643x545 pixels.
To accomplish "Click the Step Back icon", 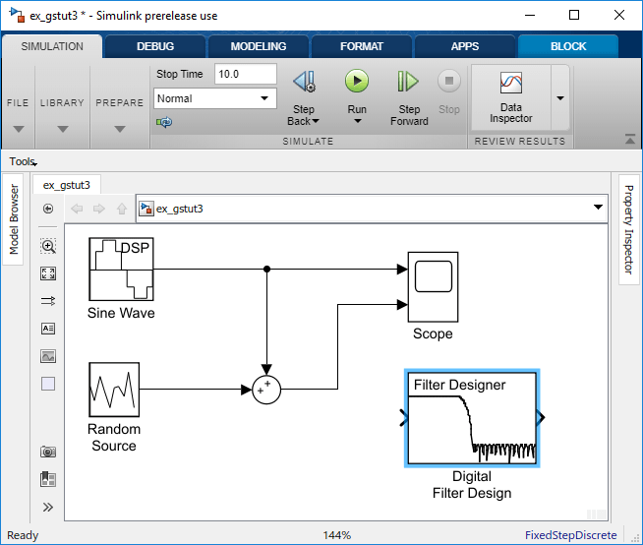I will click(304, 82).
